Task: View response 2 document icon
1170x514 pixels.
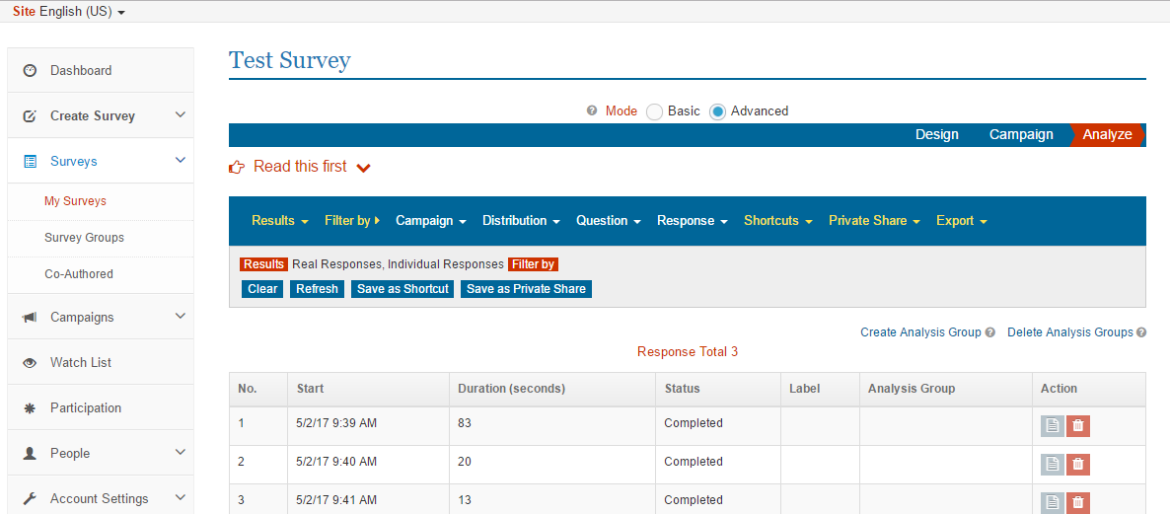Action: (x=1052, y=464)
